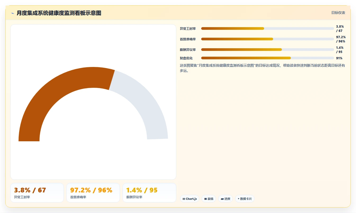Click the 91% value next to 复盘优化
Viewport: 356px width, 213px height.
point(339,58)
